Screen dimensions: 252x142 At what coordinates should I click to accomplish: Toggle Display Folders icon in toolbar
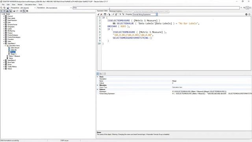coord(14,11)
